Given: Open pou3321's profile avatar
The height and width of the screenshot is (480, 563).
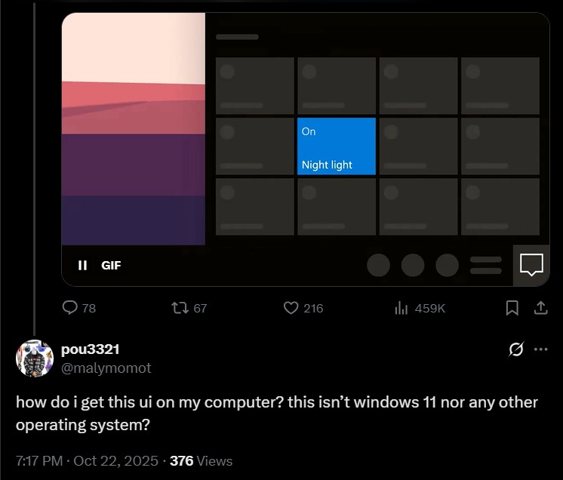Looking at the screenshot, I should [35, 358].
